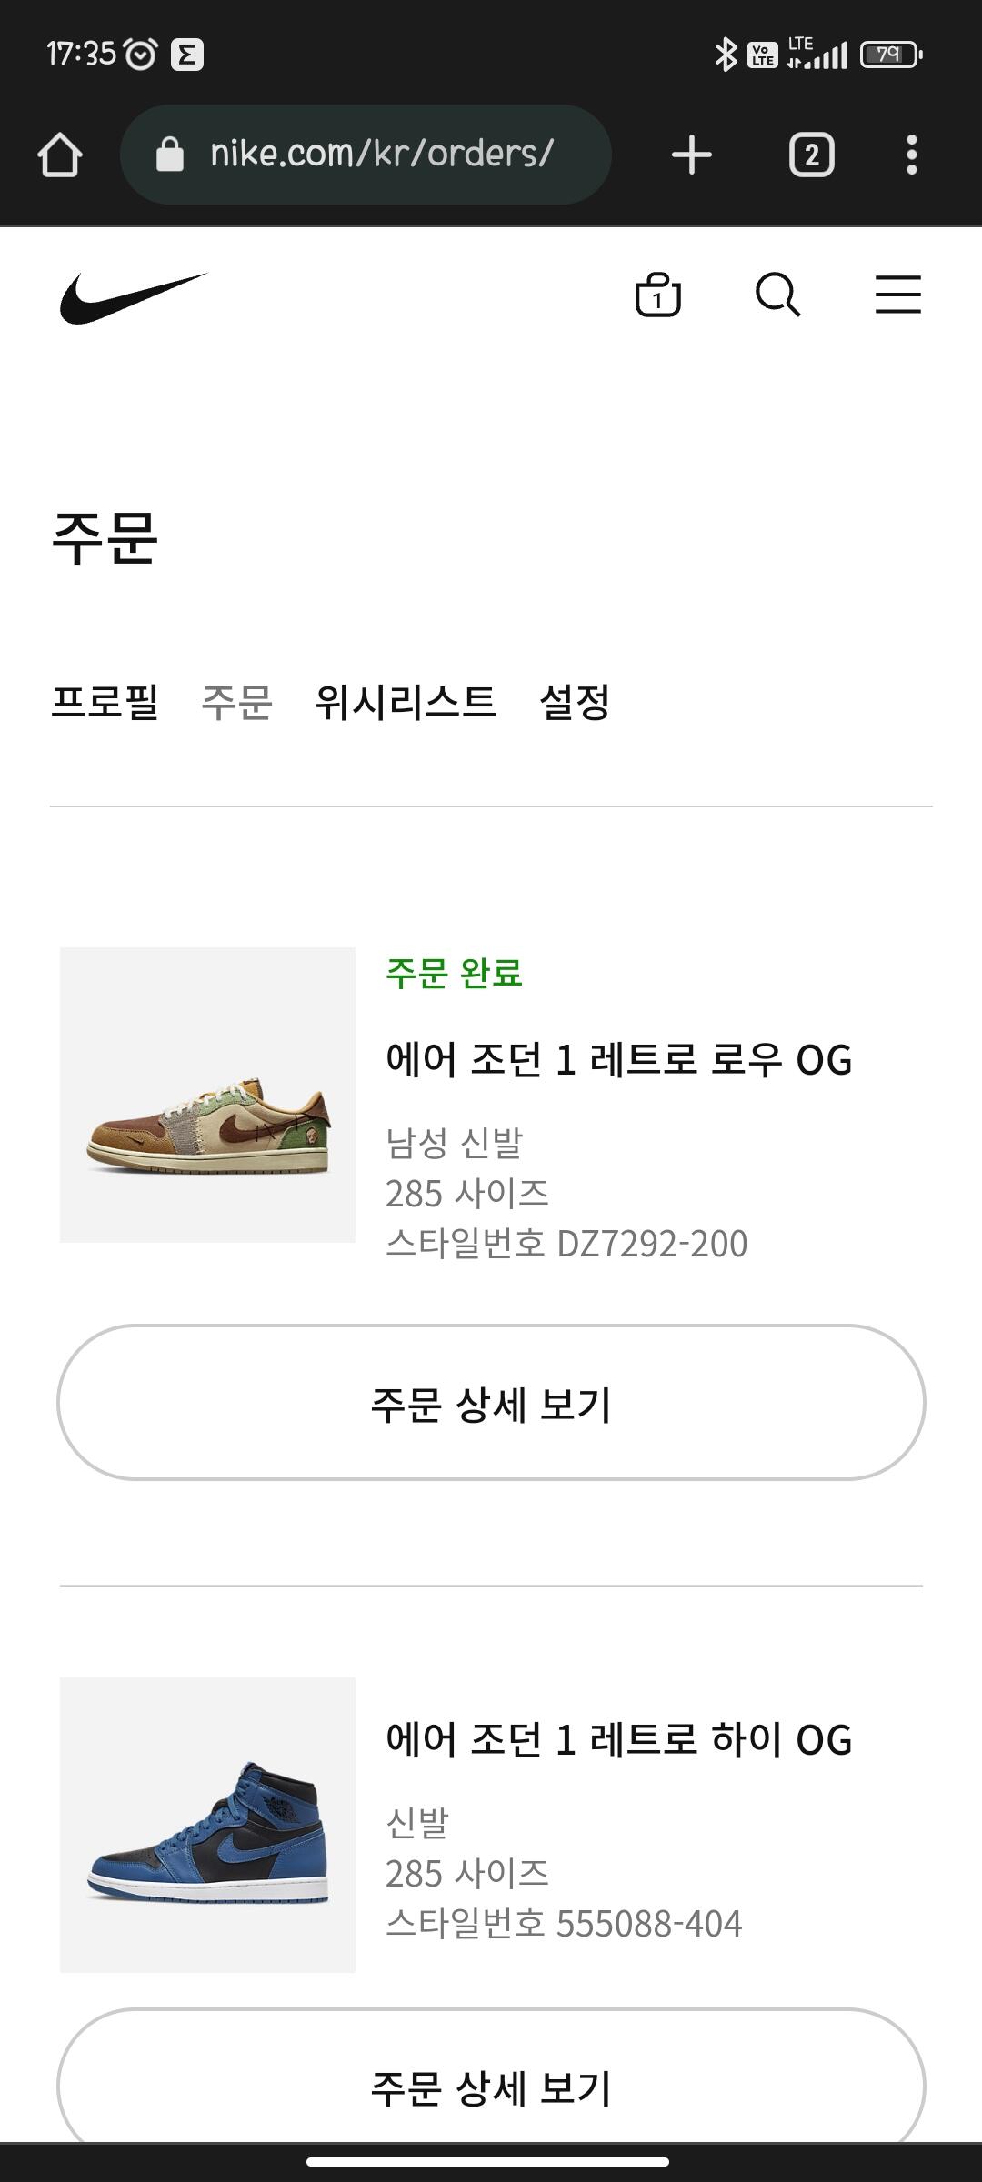The width and height of the screenshot is (982, 2182).
Task: Open a new browser tab
Action: pyautogui.click(x=692, y=155)
